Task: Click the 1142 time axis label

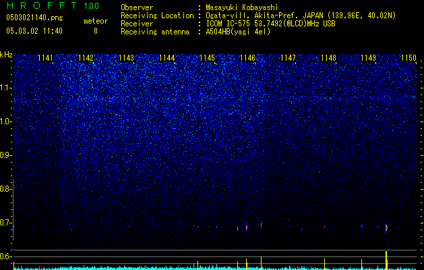Action: coord(86,58)
